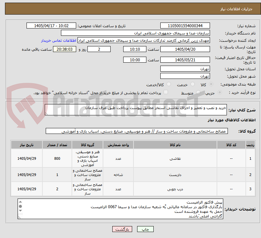
Task: Click the deadline time field 10:10
Action: [x=135, y=49]
